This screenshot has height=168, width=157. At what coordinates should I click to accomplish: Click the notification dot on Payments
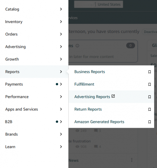point(57,84)
